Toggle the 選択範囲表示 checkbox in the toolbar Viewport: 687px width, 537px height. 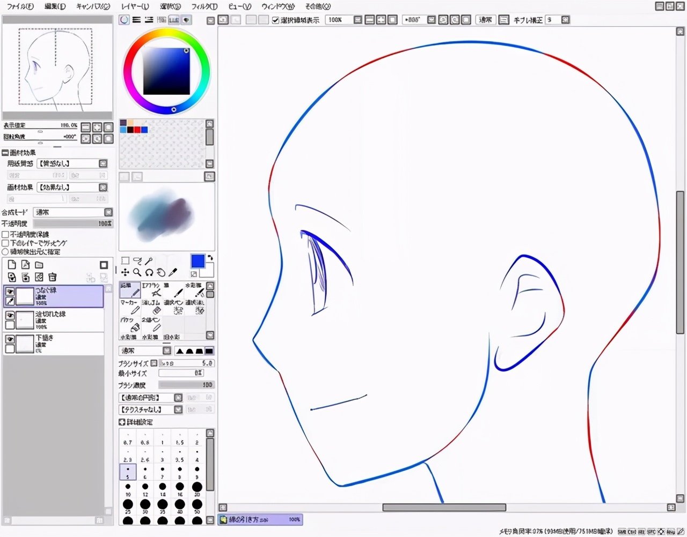click(276, 20)
